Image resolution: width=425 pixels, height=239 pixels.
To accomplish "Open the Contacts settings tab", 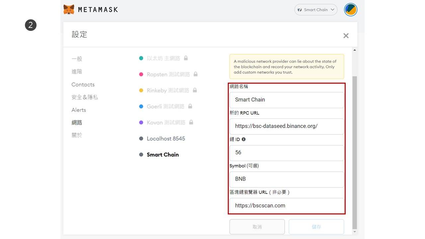I will 83,85.
